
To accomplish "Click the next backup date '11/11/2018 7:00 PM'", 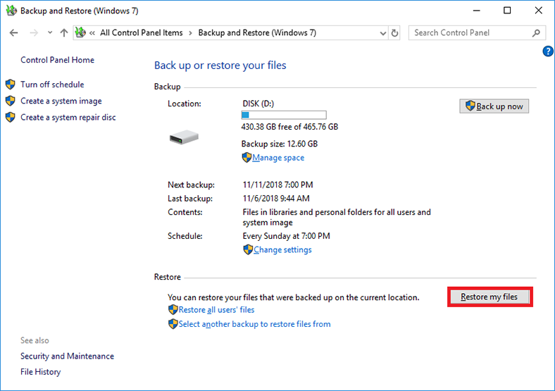I will [278, 185].
